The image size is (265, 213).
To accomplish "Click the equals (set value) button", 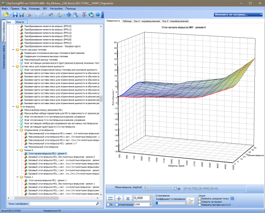I will (110, 198).
